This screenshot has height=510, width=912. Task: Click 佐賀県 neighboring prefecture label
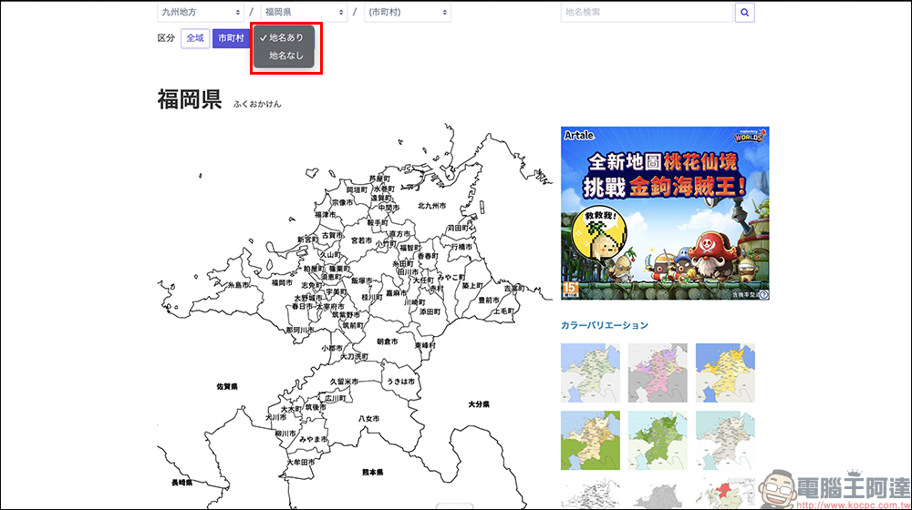227,386
